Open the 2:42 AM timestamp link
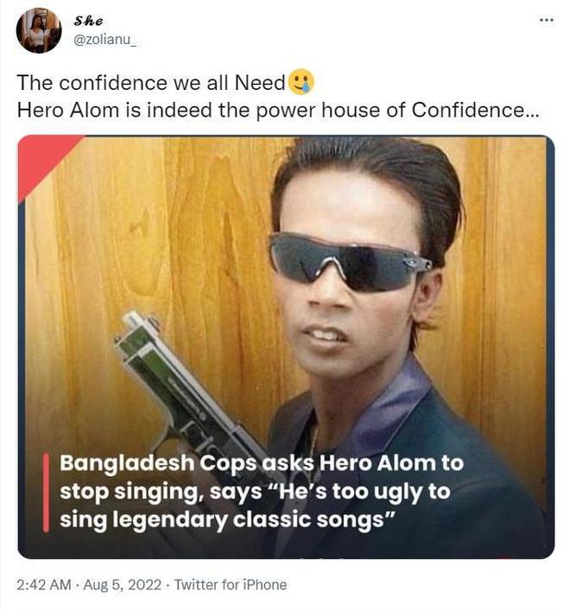Viewport: 570px width, 610px height. point(44,585)
